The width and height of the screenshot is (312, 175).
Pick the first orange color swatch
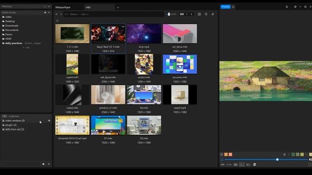coord(226,155)
